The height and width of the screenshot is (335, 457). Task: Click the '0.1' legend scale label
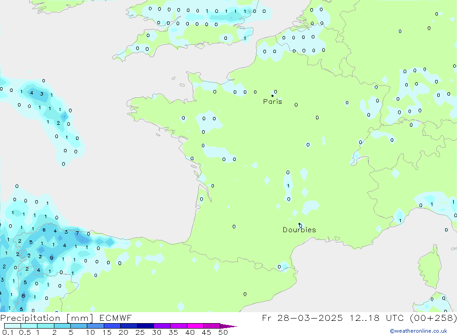8,332
